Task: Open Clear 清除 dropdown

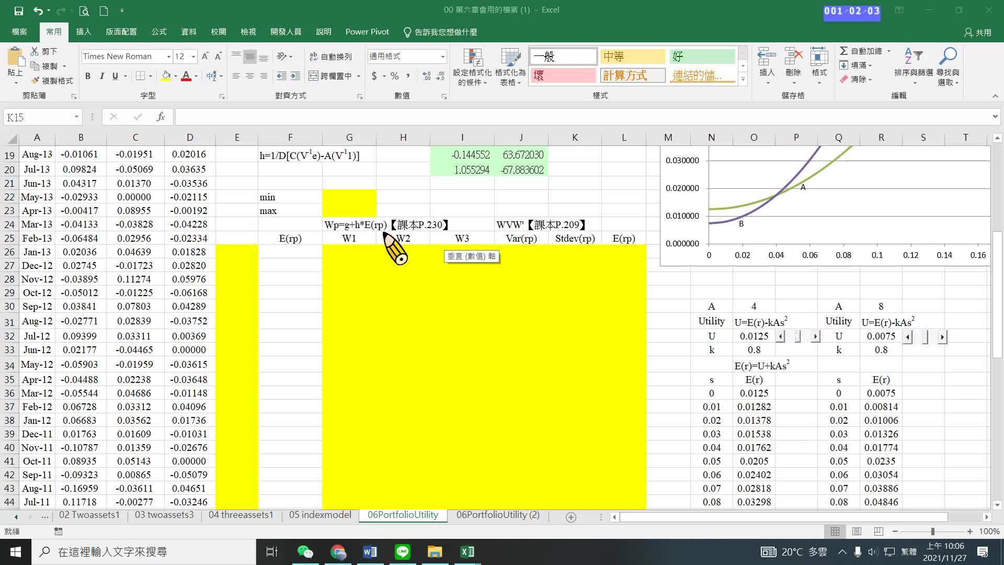Action: click(x=856, y=80)
